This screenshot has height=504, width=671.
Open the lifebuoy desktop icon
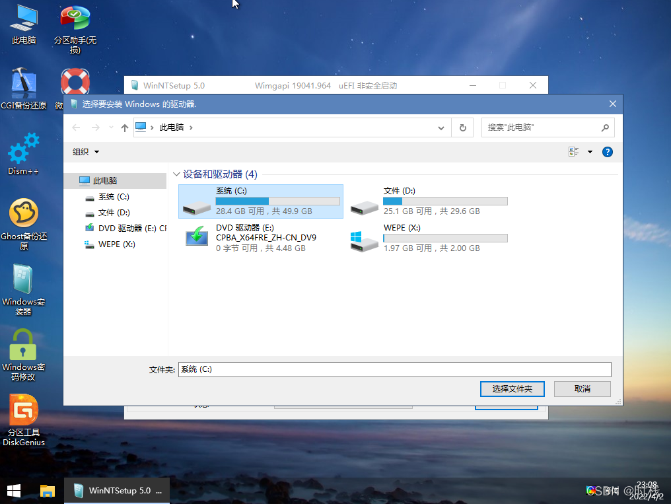75,81
